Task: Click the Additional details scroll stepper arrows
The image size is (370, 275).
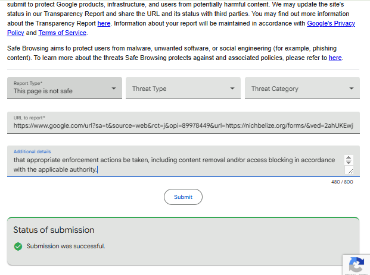Action: click(x=349, y=160)
